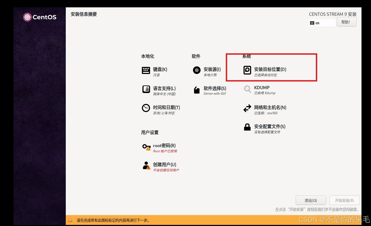This screenshot has height=226, width=371.
Task: Click the 本地化 section heading
Action: point(148,56)
